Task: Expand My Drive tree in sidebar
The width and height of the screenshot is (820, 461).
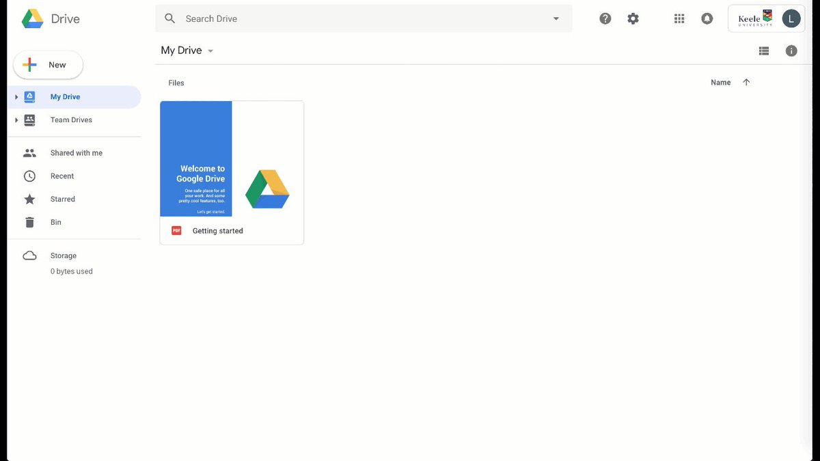Action: 16,97
